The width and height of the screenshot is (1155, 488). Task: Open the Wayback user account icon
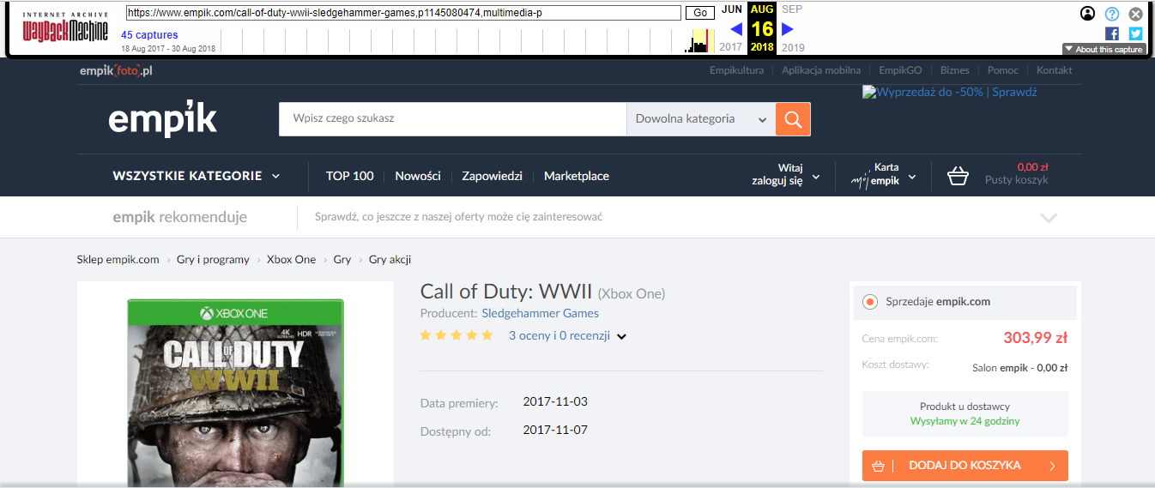[x=1088, y=14]
